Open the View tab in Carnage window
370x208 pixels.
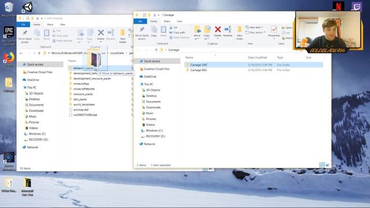180,21
